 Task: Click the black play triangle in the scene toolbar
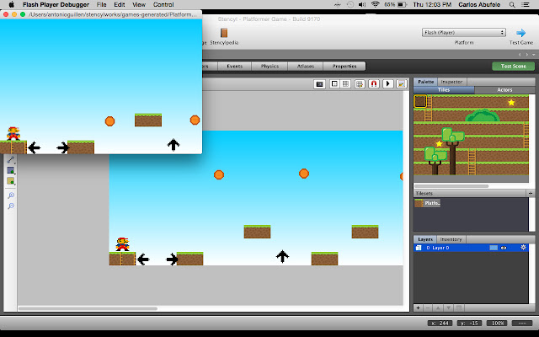click(387, 84)
